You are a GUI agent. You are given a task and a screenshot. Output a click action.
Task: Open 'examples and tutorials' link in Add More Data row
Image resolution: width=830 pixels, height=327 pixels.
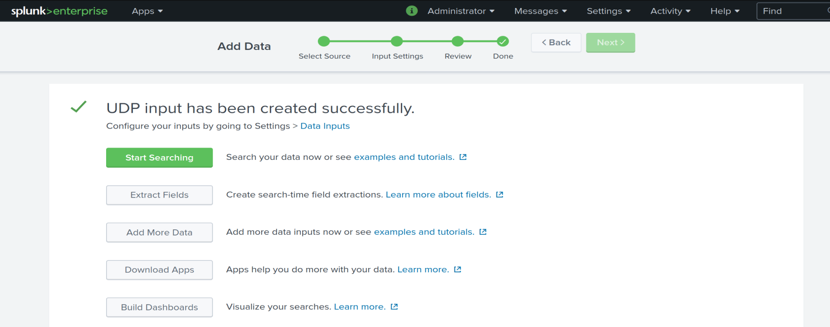point(424,232)
